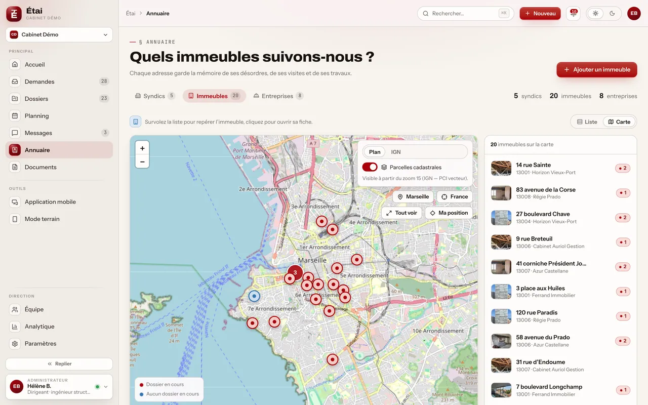Open Mode terrain tool
Viewport: 648px width, 405px height.
(x=59, y=219)
